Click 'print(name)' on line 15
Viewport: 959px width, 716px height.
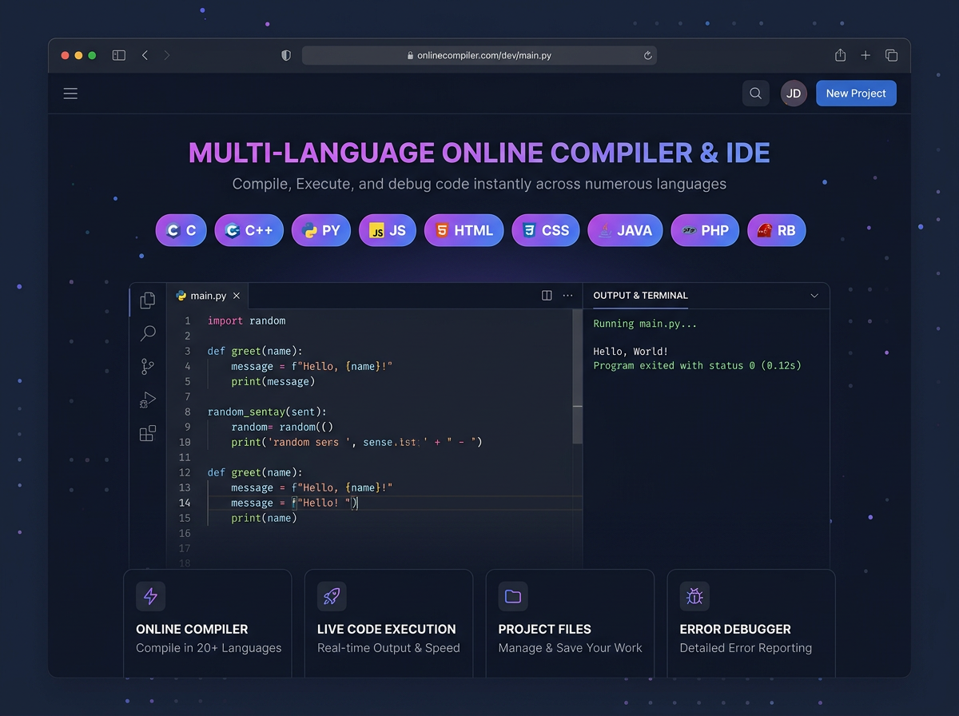point(264,518)
